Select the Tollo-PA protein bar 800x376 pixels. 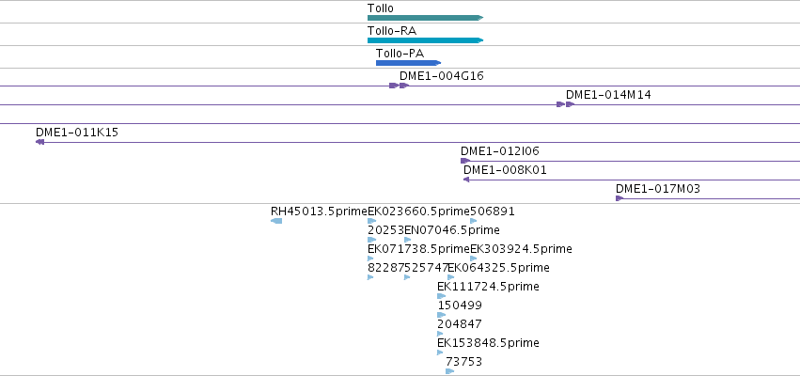(408, 63)
